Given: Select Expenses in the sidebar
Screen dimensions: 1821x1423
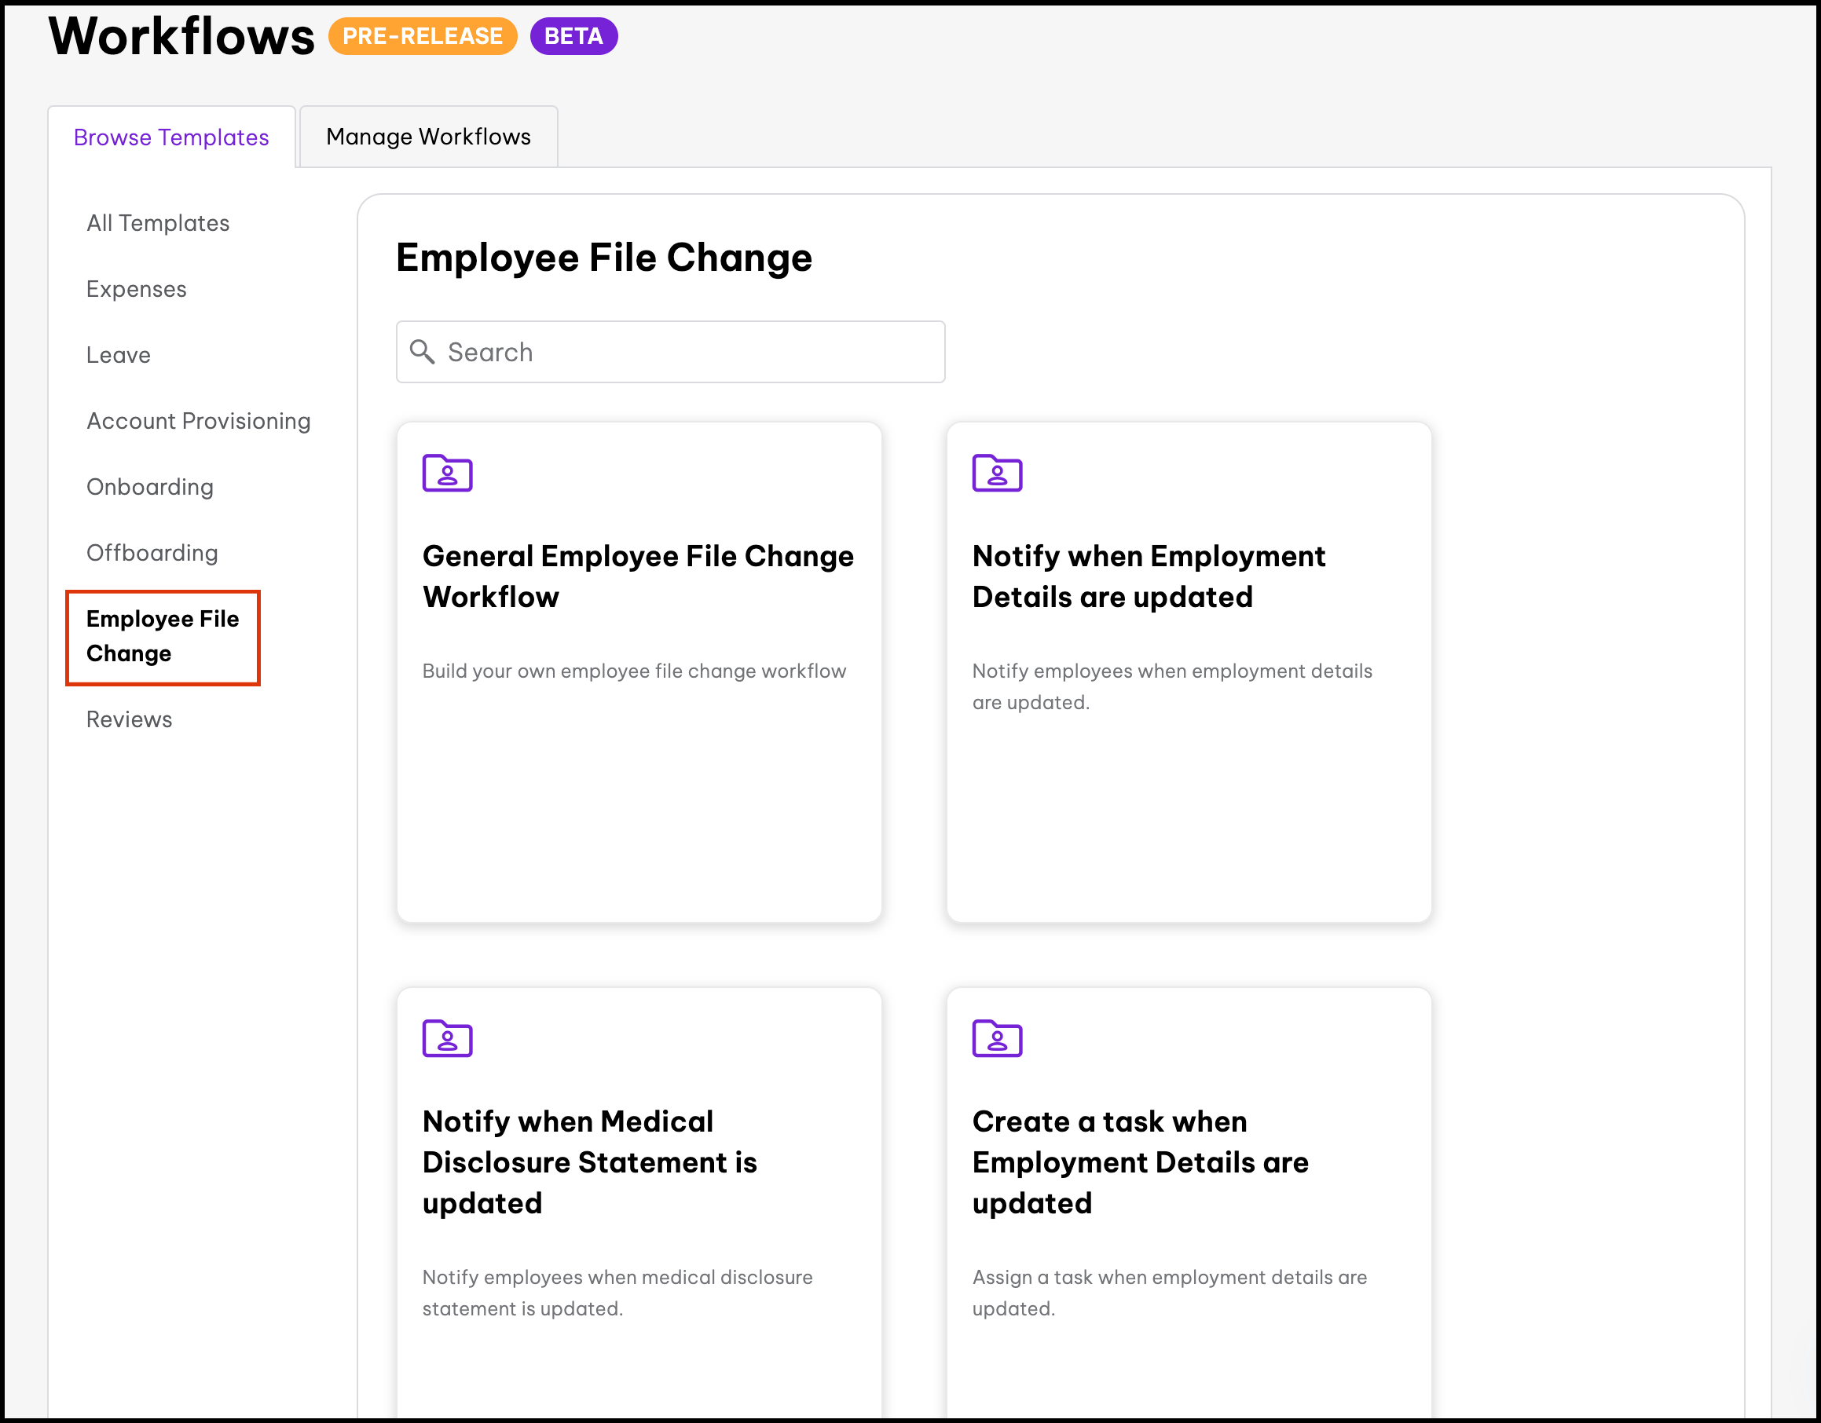Looking at the screenshot, I should coord(136,288).
